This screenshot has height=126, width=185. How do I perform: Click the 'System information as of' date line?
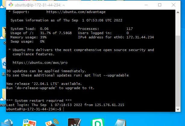pos(66,20)
